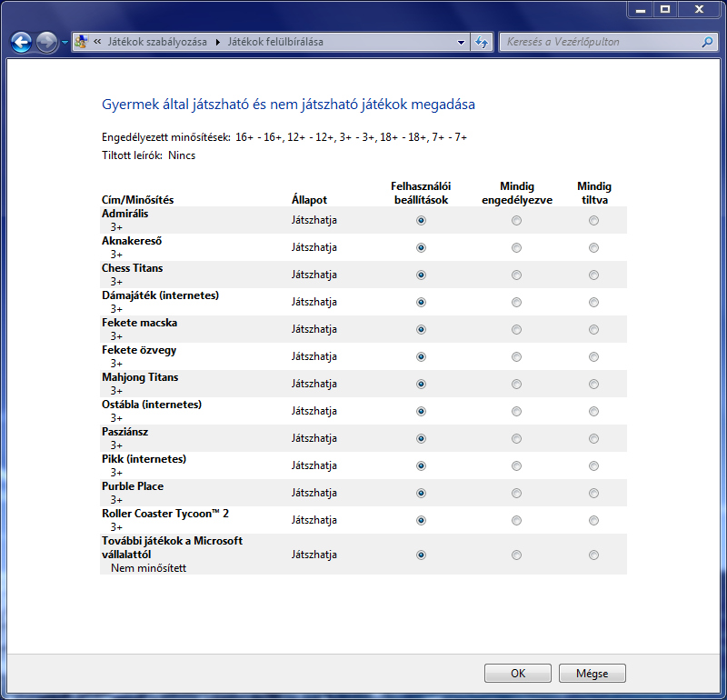Set Dámajáték (internetes) to Mindig tiltva
The width and height of the screenshot is (727, 700).
coord(593,303)
